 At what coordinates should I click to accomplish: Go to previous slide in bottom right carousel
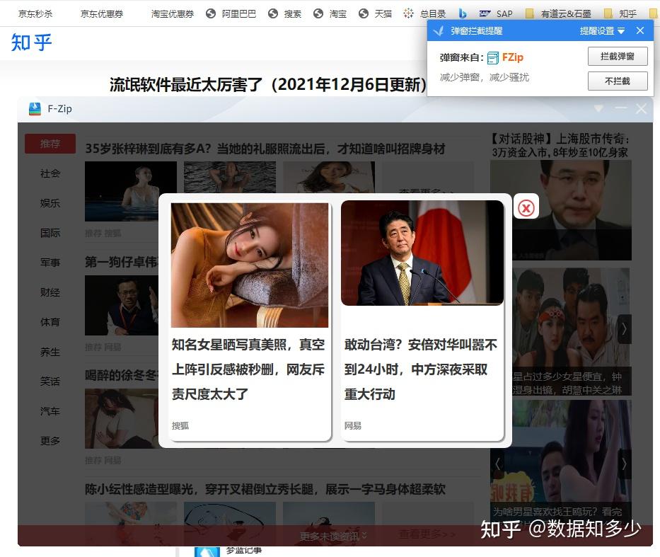(497, 464)
